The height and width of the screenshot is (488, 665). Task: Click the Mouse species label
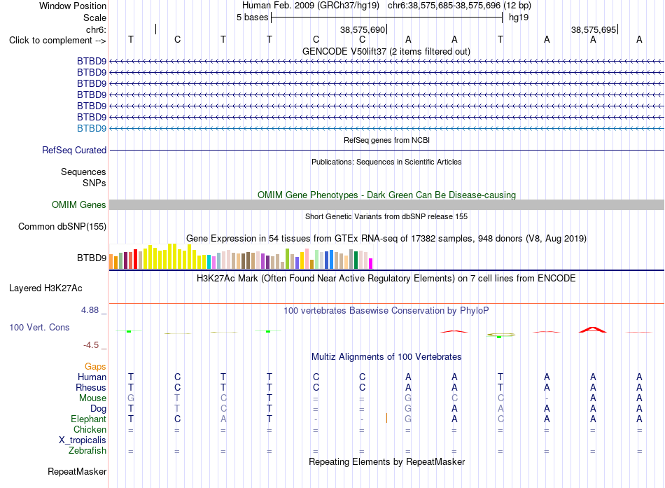pyautogui.click(x=92, y=398)
